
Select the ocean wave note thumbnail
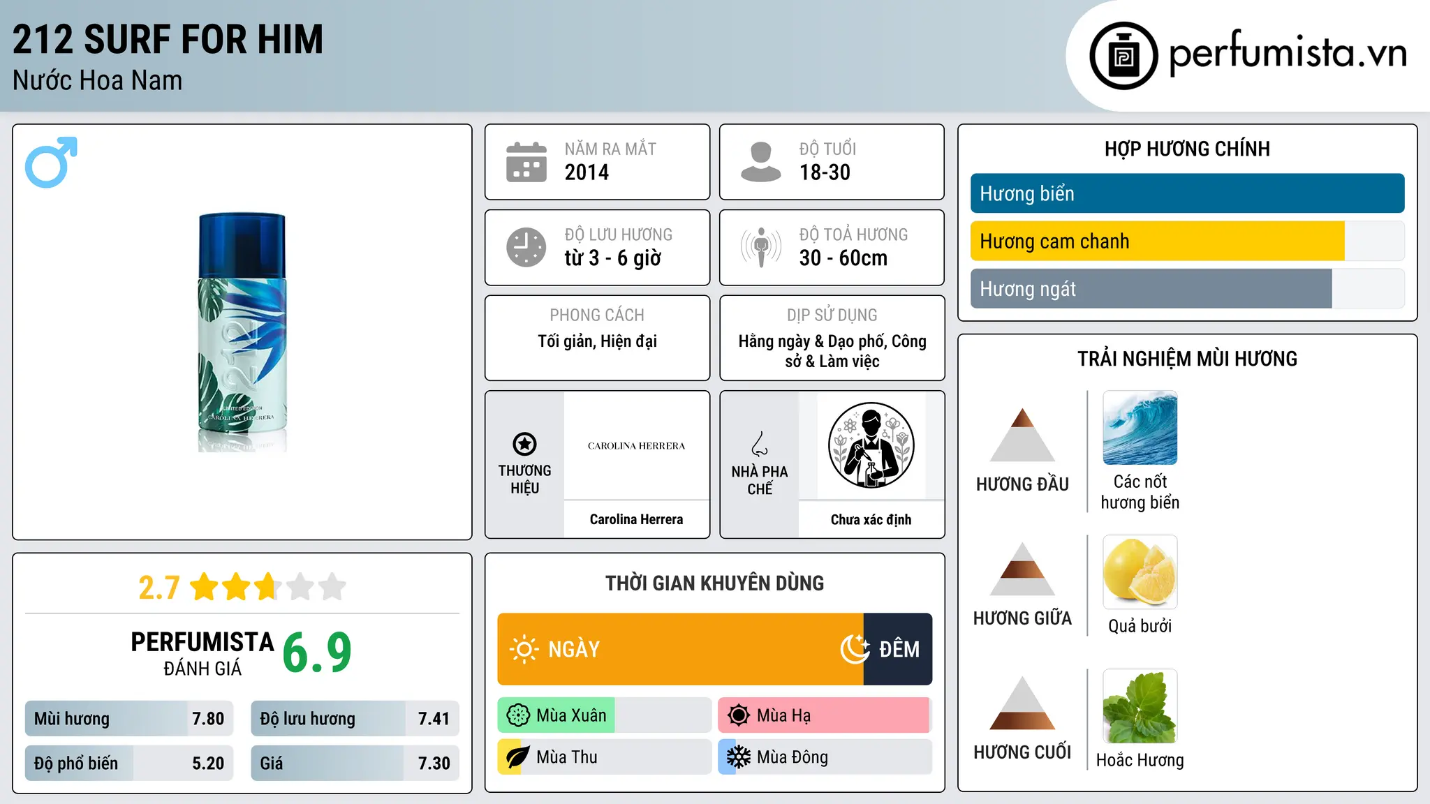(1140, 428)
